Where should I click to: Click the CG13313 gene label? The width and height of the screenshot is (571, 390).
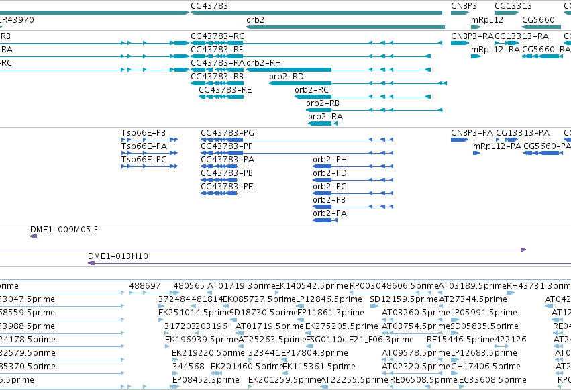(513, 6)
